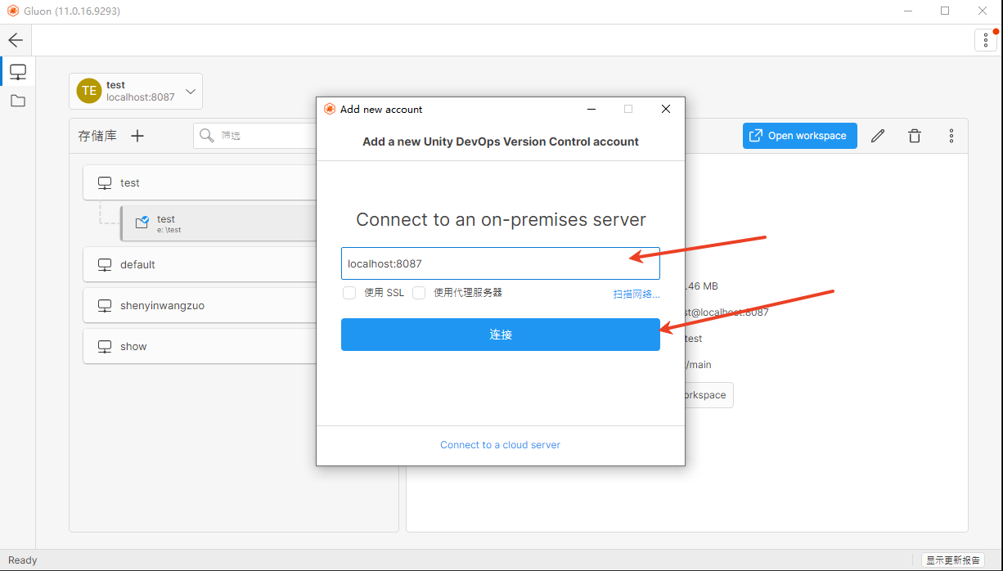Delete workspace using trash icon
1003x571 pixels.
point(915,136)
